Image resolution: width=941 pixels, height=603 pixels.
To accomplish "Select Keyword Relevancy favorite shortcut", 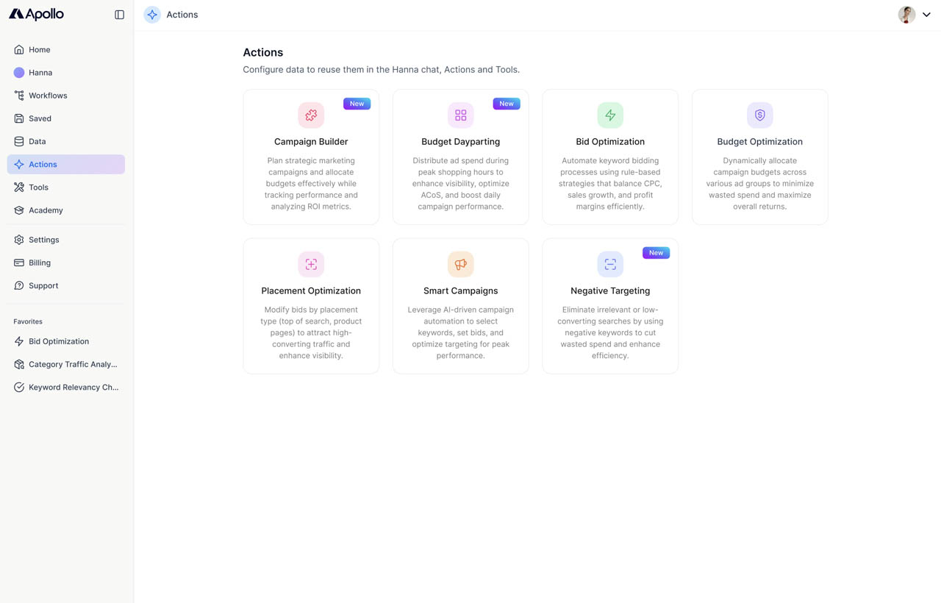I will [73, 387].
